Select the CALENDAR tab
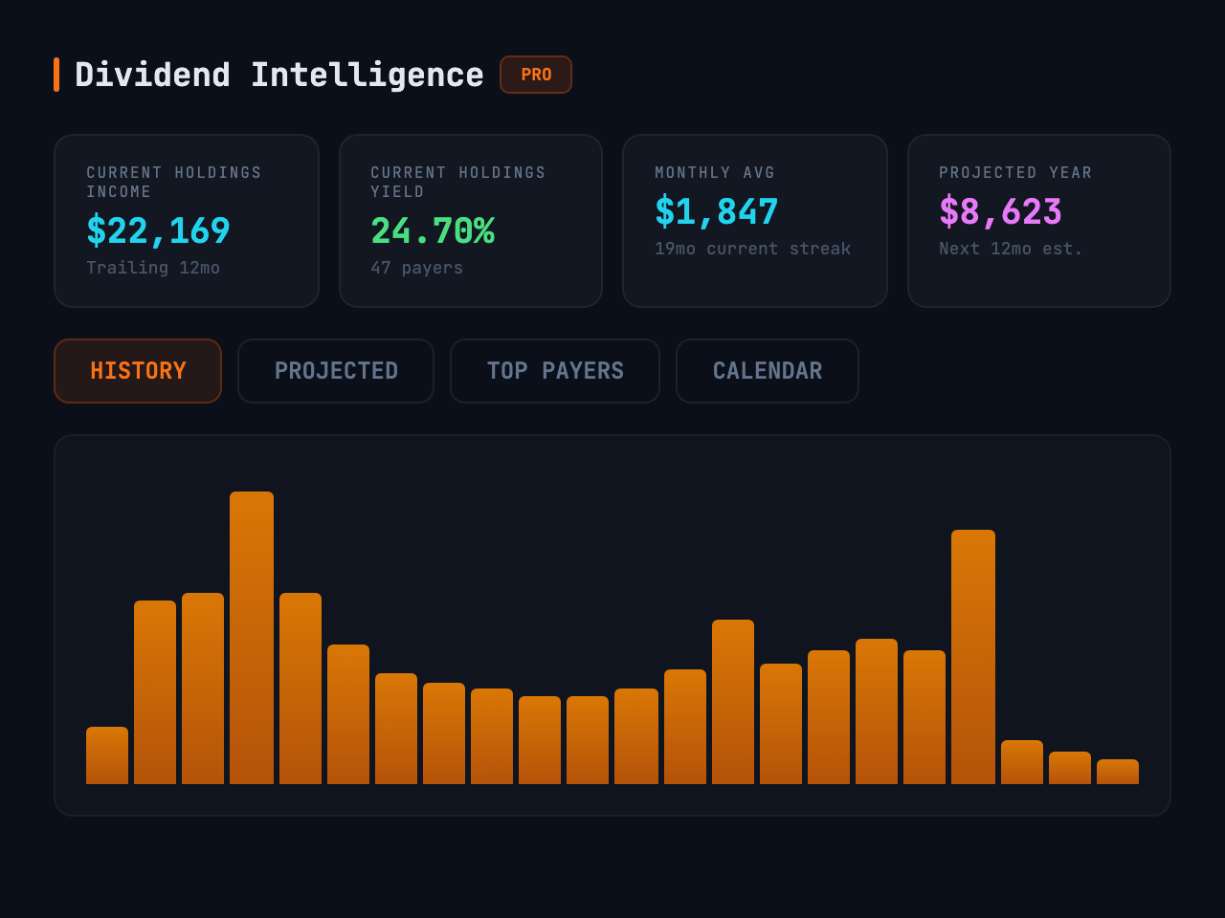 [767, 371]
